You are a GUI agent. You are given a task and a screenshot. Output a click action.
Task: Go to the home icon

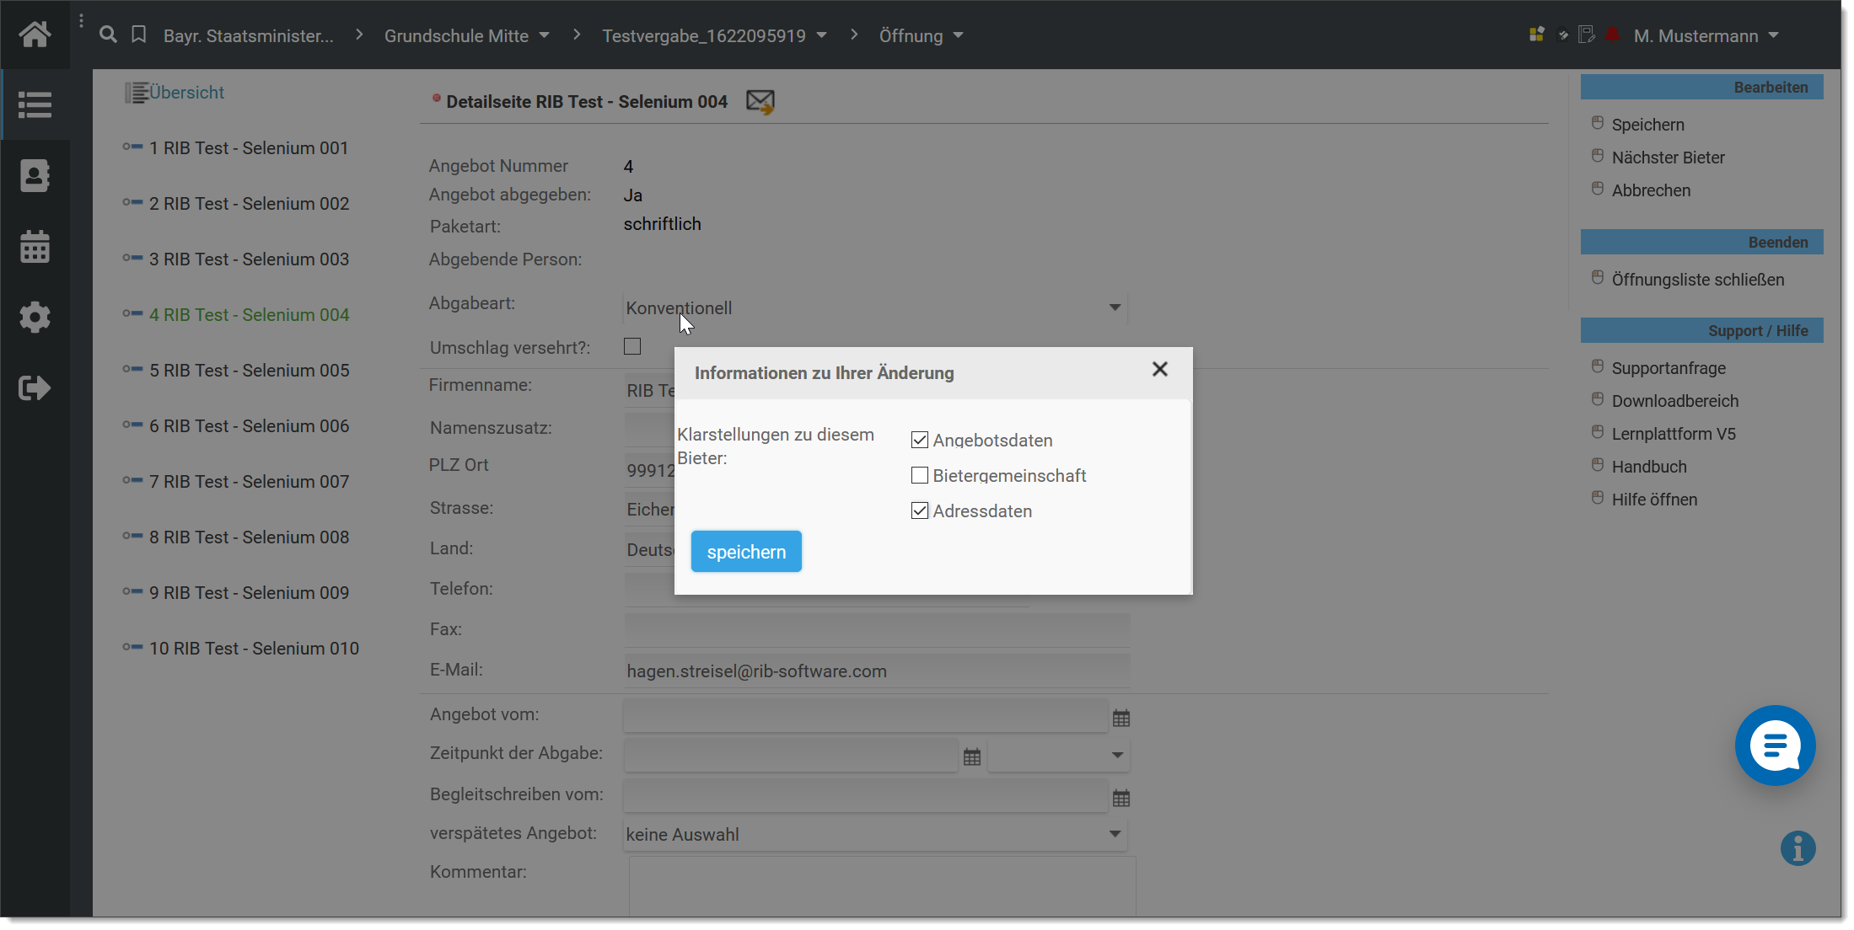(35, 35)
